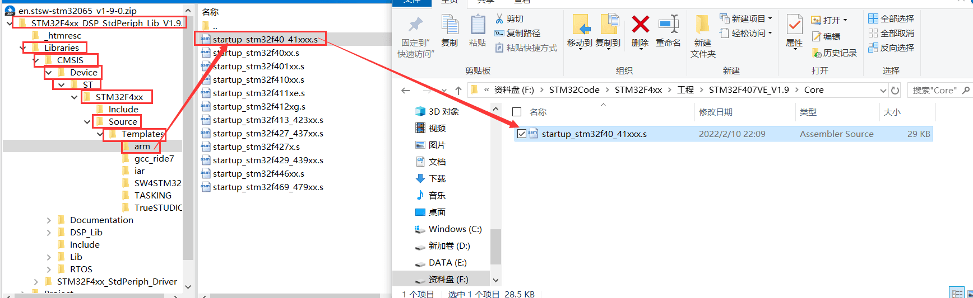This screenshot has height=298, width=973.
Task: Click the Pin to Quick Access icon
Action: (x=415, y=25)
